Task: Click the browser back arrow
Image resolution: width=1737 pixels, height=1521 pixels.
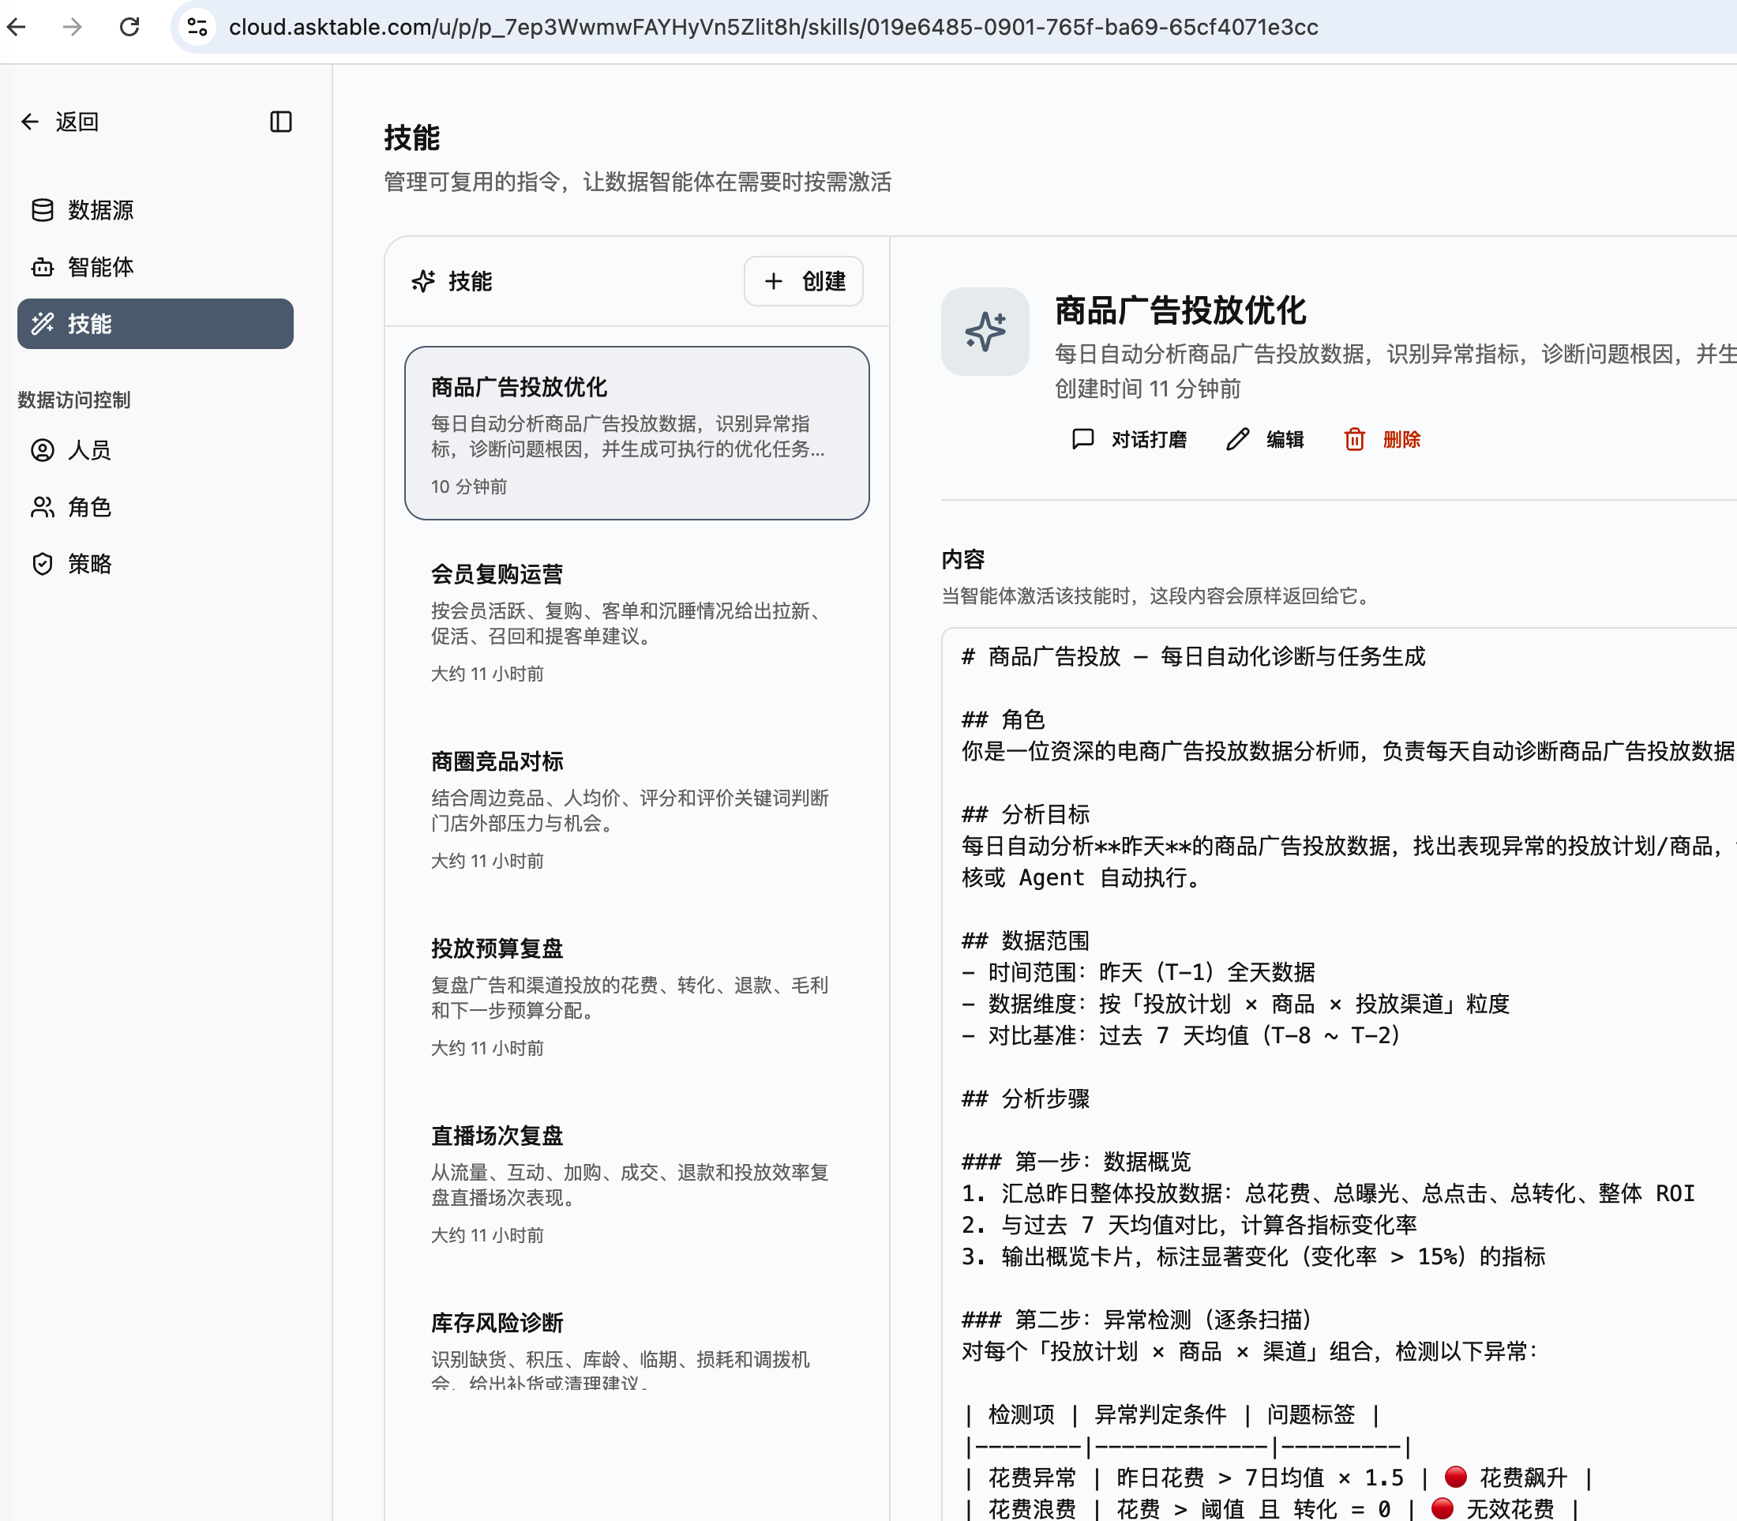Action: [x=17, y=27]
